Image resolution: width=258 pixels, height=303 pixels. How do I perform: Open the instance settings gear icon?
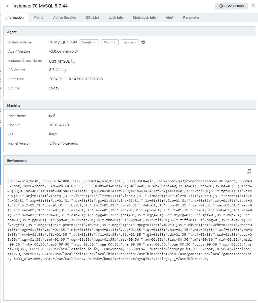click(x=143, y=42)
